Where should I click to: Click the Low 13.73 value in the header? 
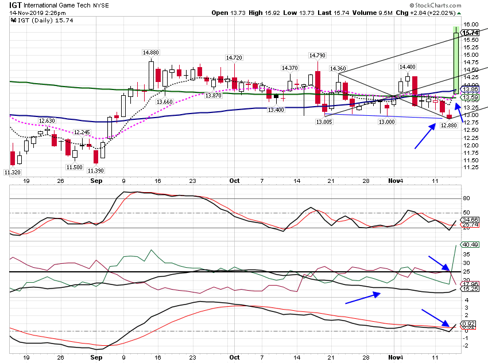[x=299, y=13]
